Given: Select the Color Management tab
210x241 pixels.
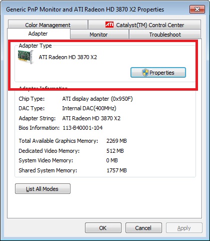Looking at the screenshot, I should pos(48,25).
